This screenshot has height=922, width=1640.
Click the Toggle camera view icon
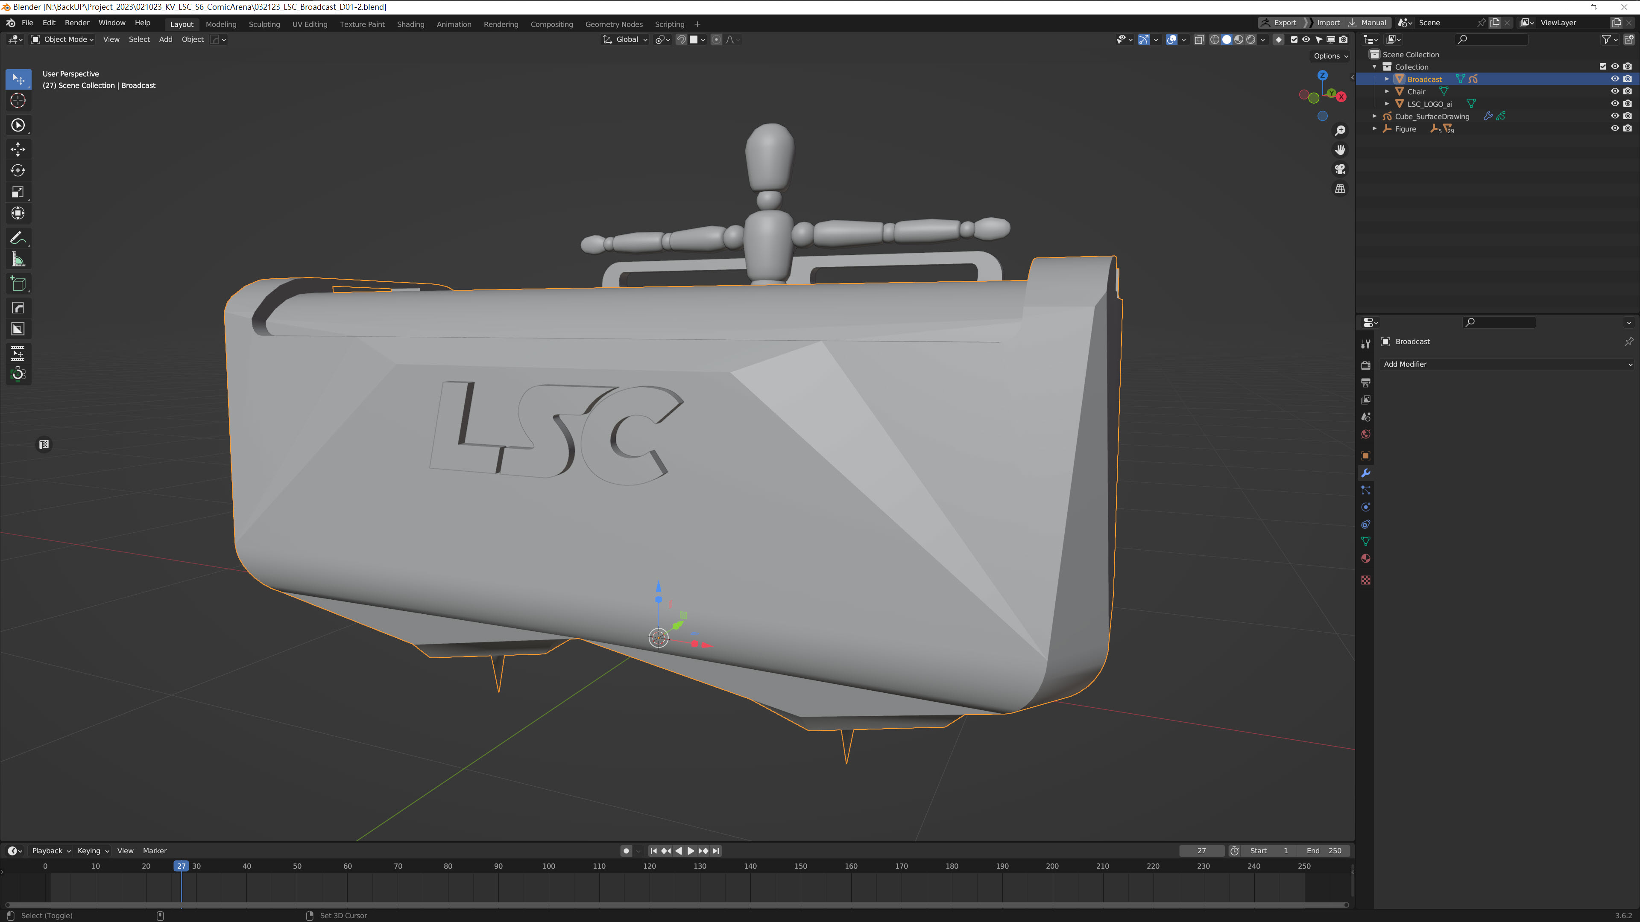pyautogui.click(x=1340, y=169)
